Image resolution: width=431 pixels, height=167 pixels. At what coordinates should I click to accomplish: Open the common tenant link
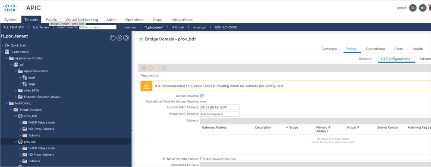coord(130,27)
